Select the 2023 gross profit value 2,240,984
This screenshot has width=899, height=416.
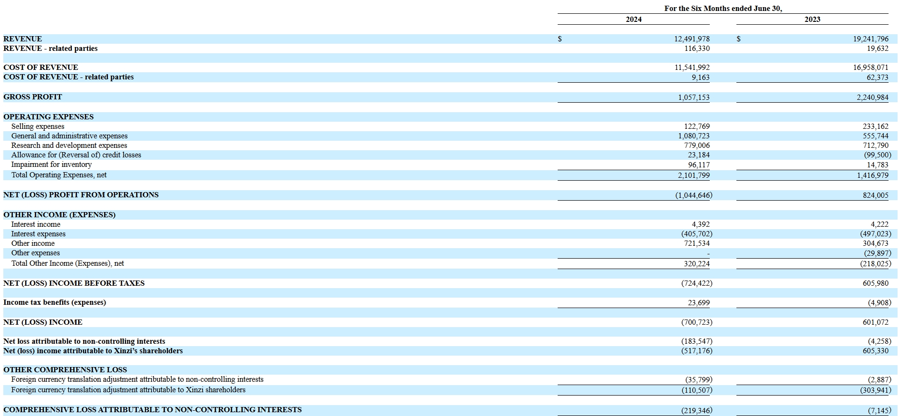pyautogui.click(x=872, y=97)
